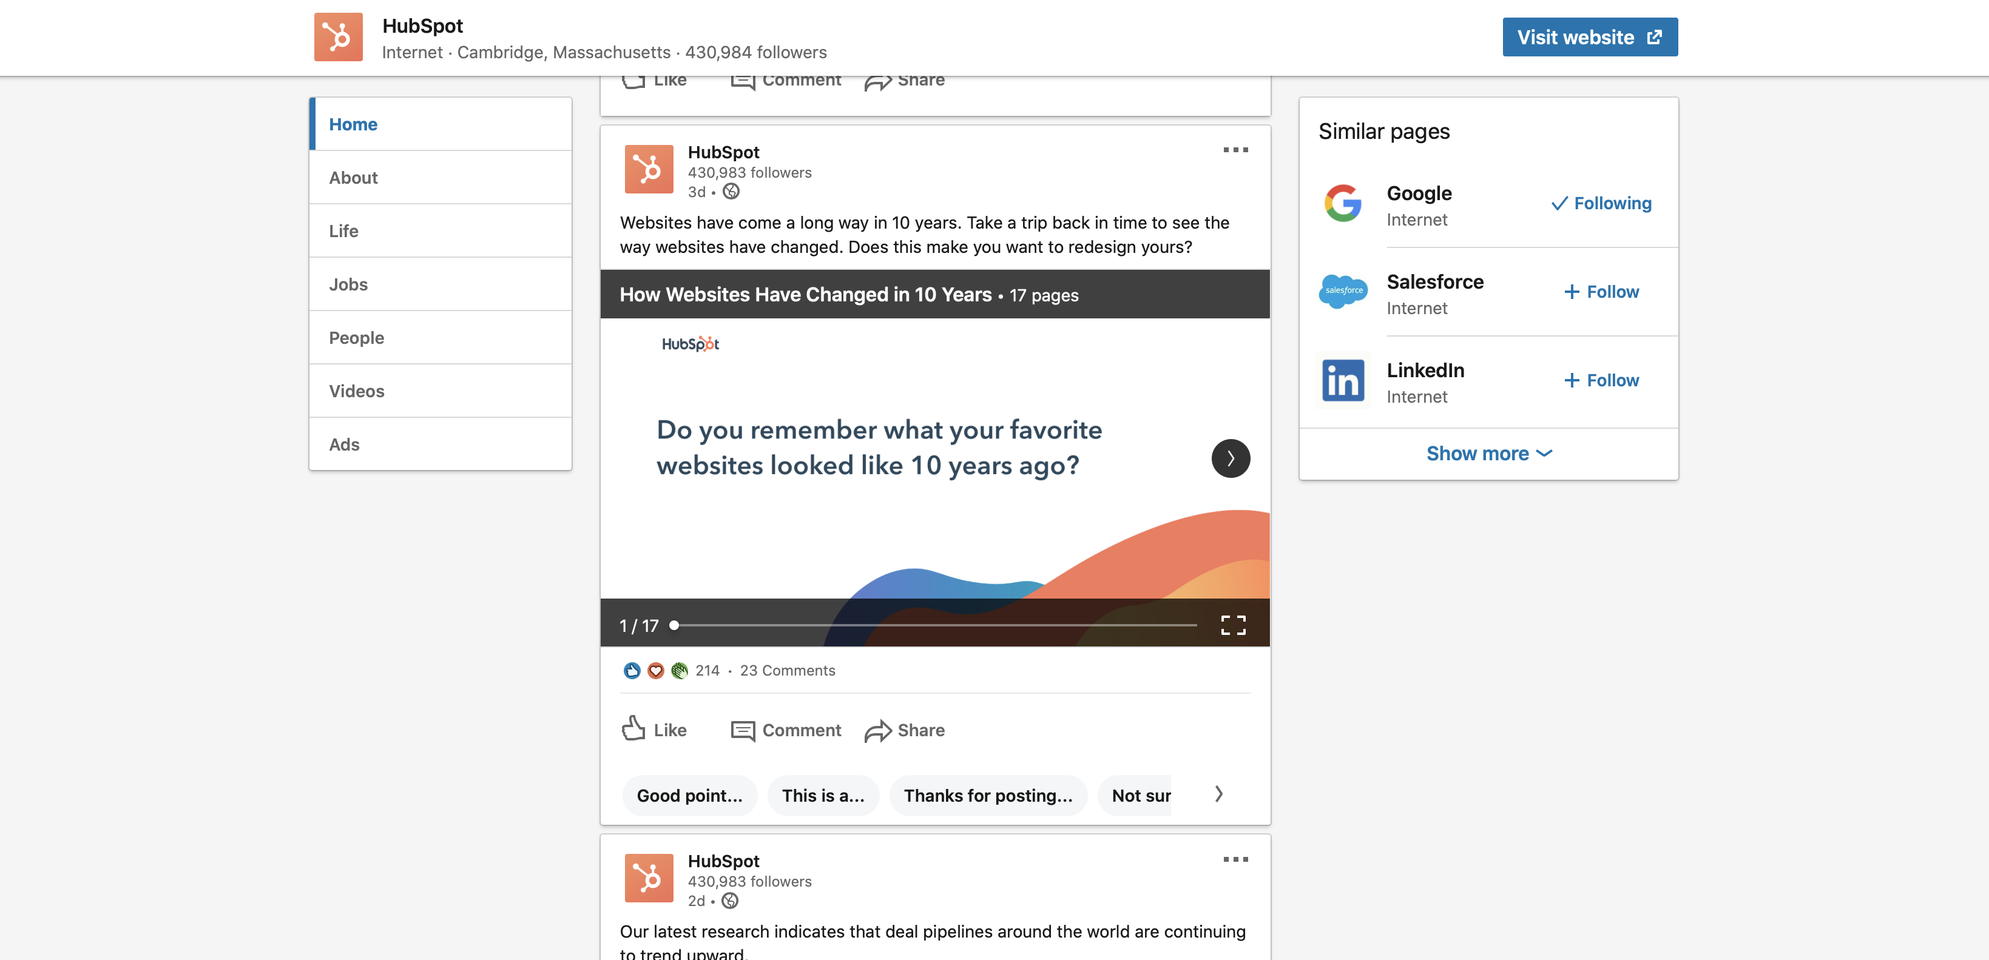Click the love heart reaction icon
Image resolution: width=1989 pixels, height=960 pixels.
pyautogui.click(x=655, y=671)
